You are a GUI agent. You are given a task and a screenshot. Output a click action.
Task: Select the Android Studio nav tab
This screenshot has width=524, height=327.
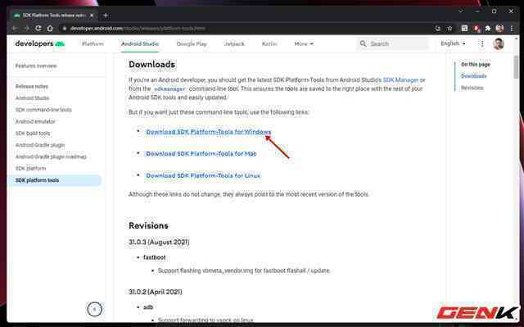(140, 43)
